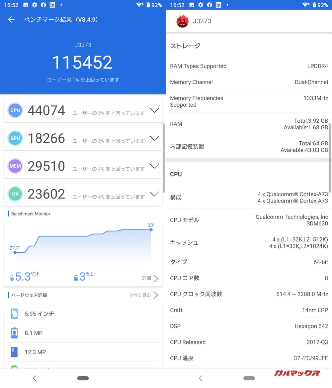
Task: Expand the UX score details chevron
Action: 154,194
